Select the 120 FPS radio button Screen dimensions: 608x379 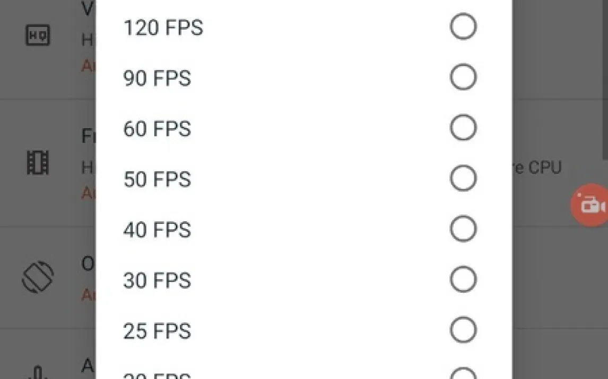pyautogui.click(x=463, y=27)
